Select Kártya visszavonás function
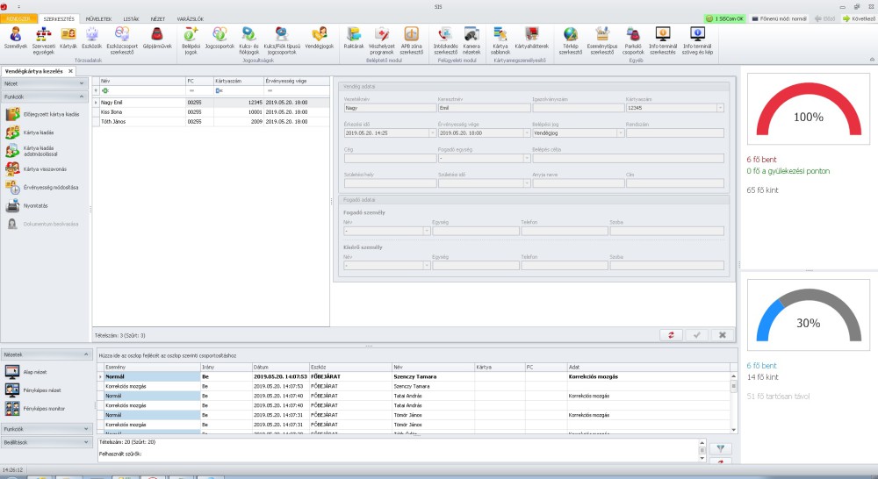This screenshot has width=878, height=479. [44, 168]
